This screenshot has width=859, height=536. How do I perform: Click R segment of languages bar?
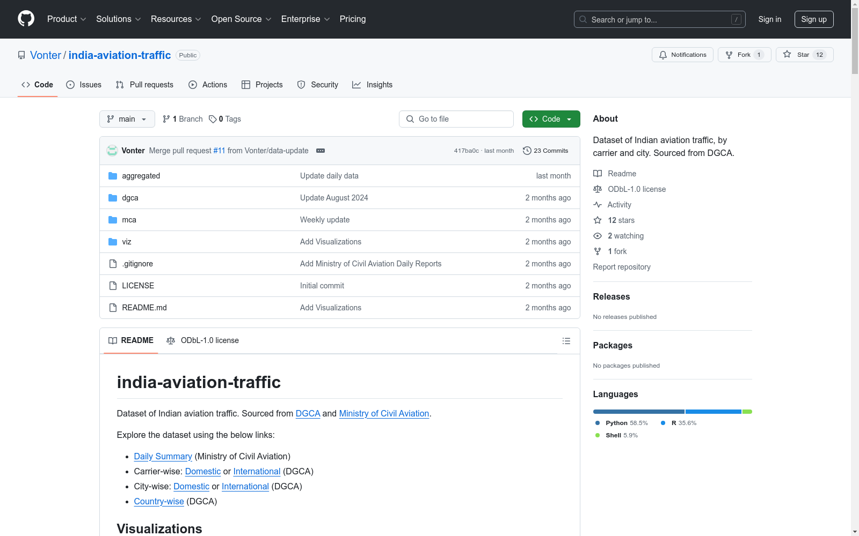coord(714,412)
